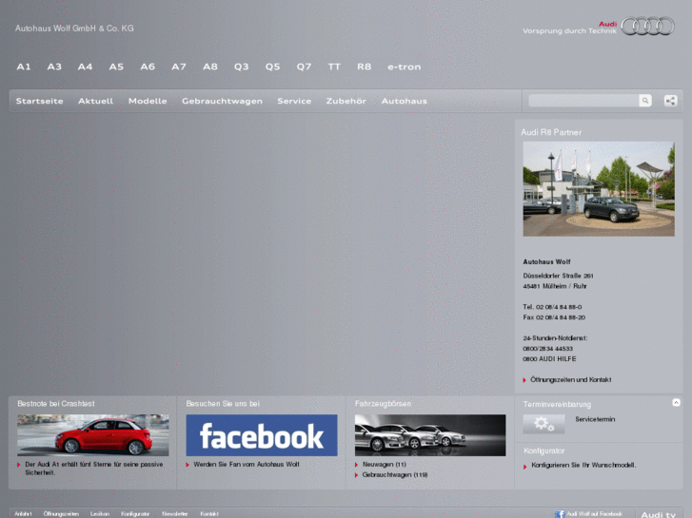Open the Autohaus menu
The image size is (692, 518).
tap(405, 101)
